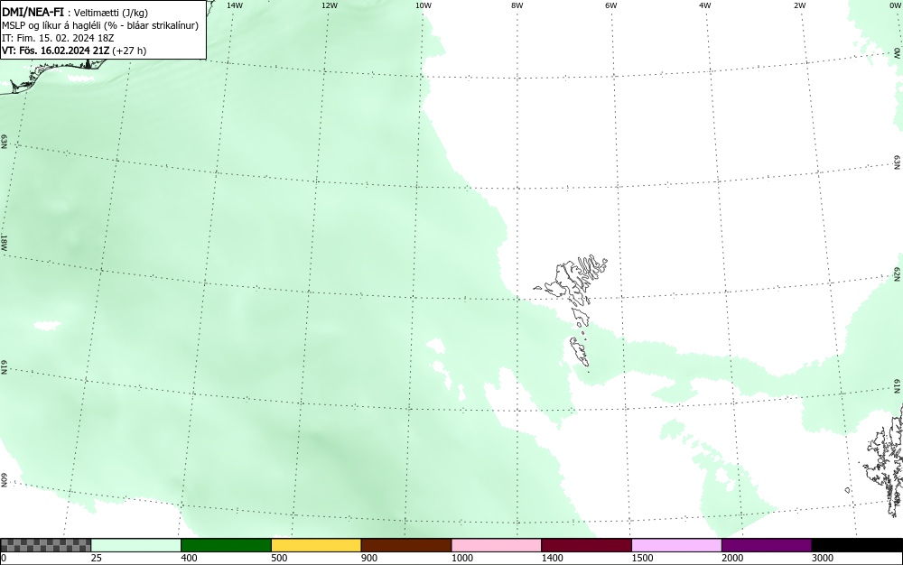Click the "8W" longitude label
Image resolution: width=903 pixels, height=565 pixels.
517,5
